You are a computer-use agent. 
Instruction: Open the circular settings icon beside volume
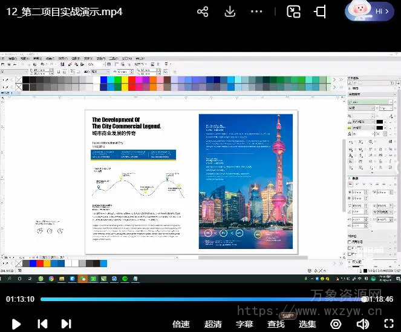coord(335,324)
